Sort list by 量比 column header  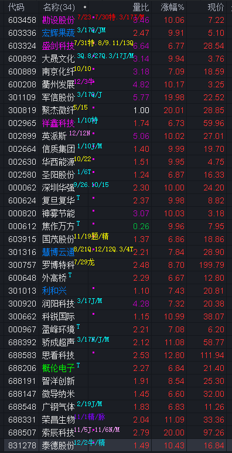tap(141, 7)
